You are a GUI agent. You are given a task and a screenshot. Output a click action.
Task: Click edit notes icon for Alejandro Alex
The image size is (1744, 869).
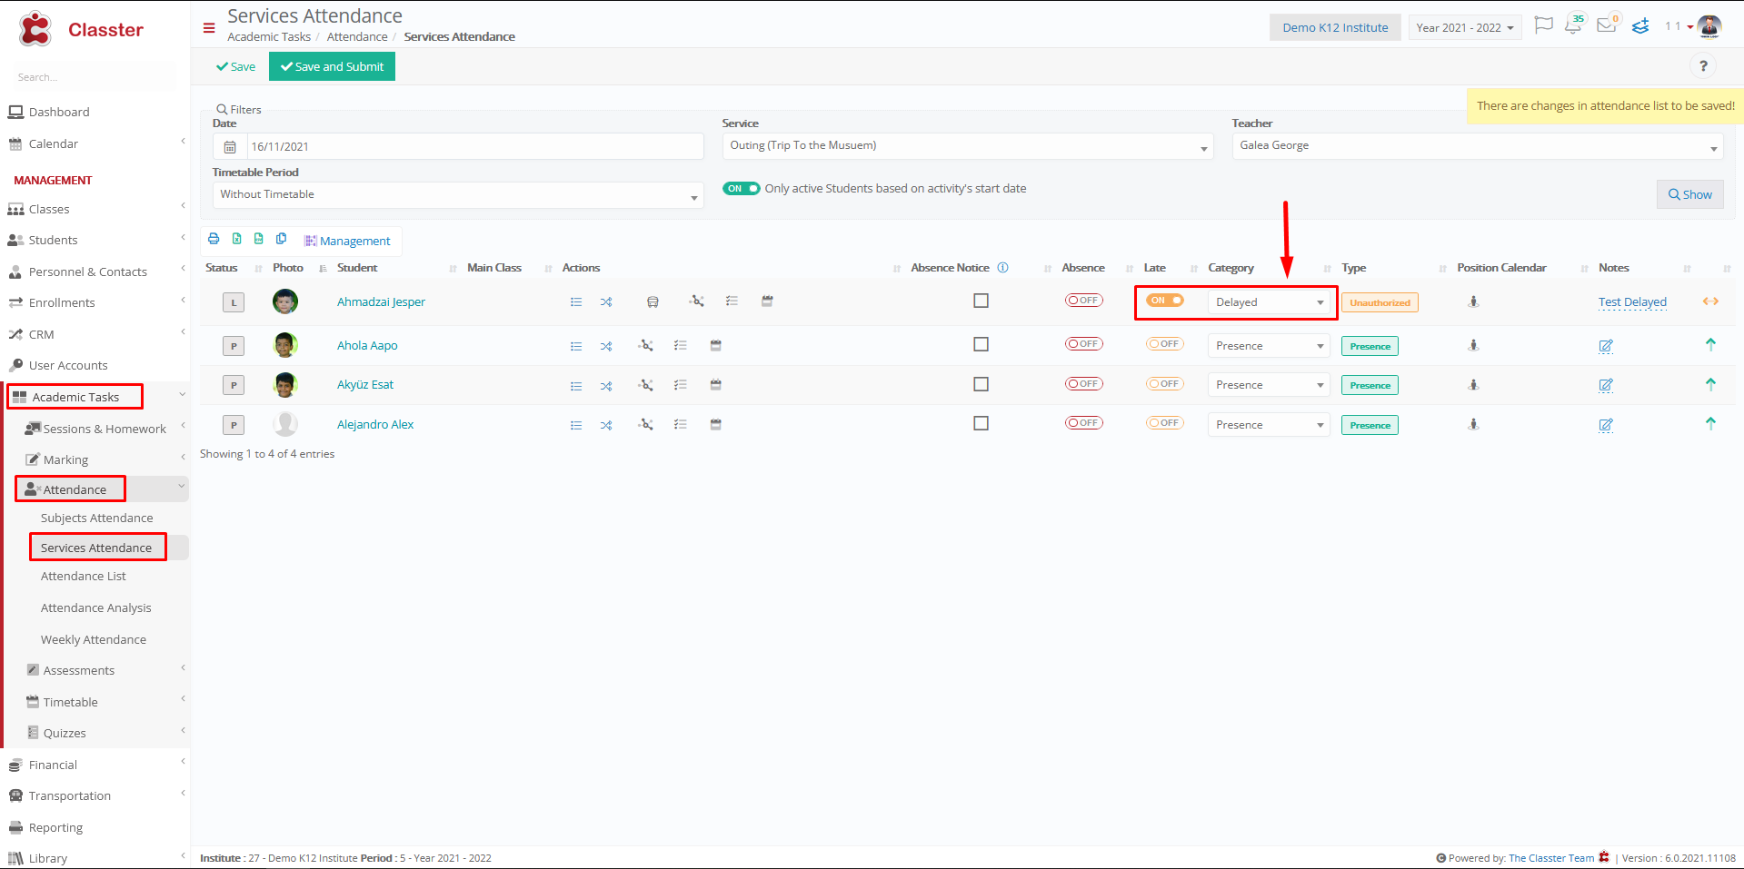pos(1606,425)
